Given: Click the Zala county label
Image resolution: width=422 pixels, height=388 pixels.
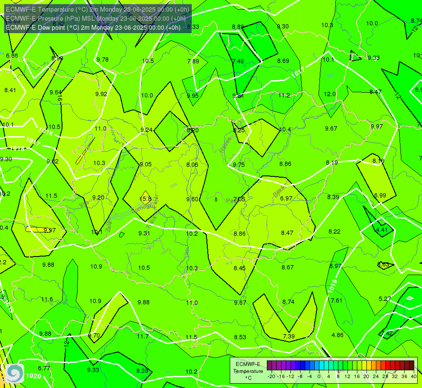Looking at the screenshot, I should 108,226.
